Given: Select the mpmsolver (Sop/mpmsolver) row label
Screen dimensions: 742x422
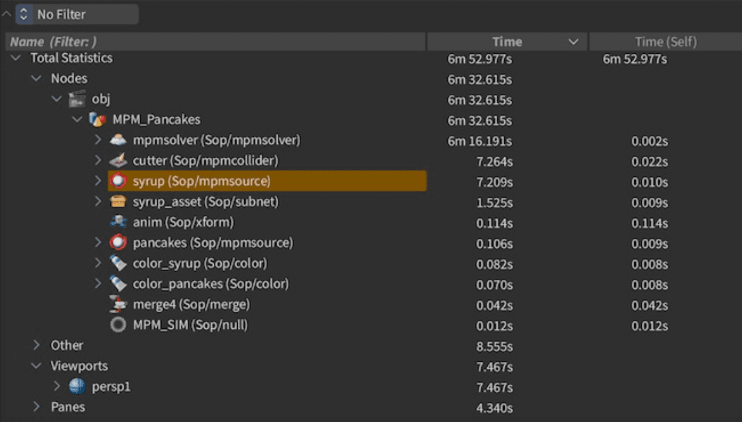Looking at the screenshot, I should 217,141.
